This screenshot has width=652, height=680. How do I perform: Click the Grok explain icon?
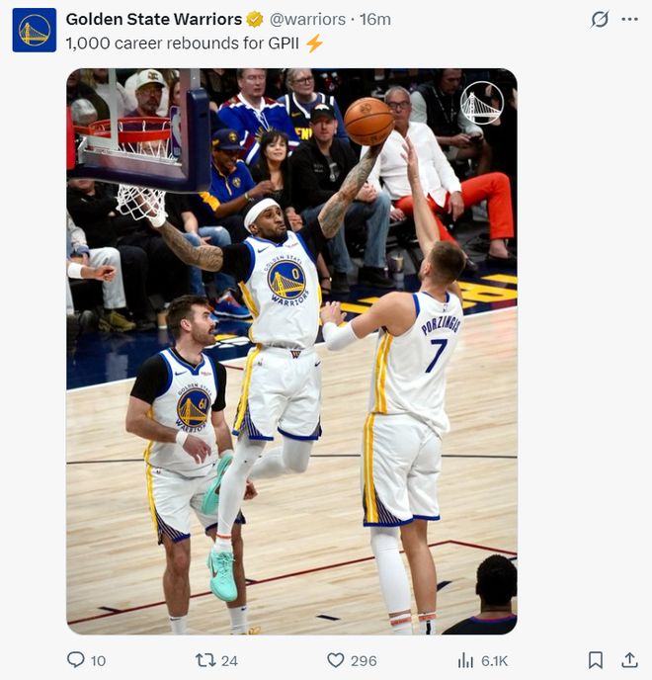pos(599,19)
